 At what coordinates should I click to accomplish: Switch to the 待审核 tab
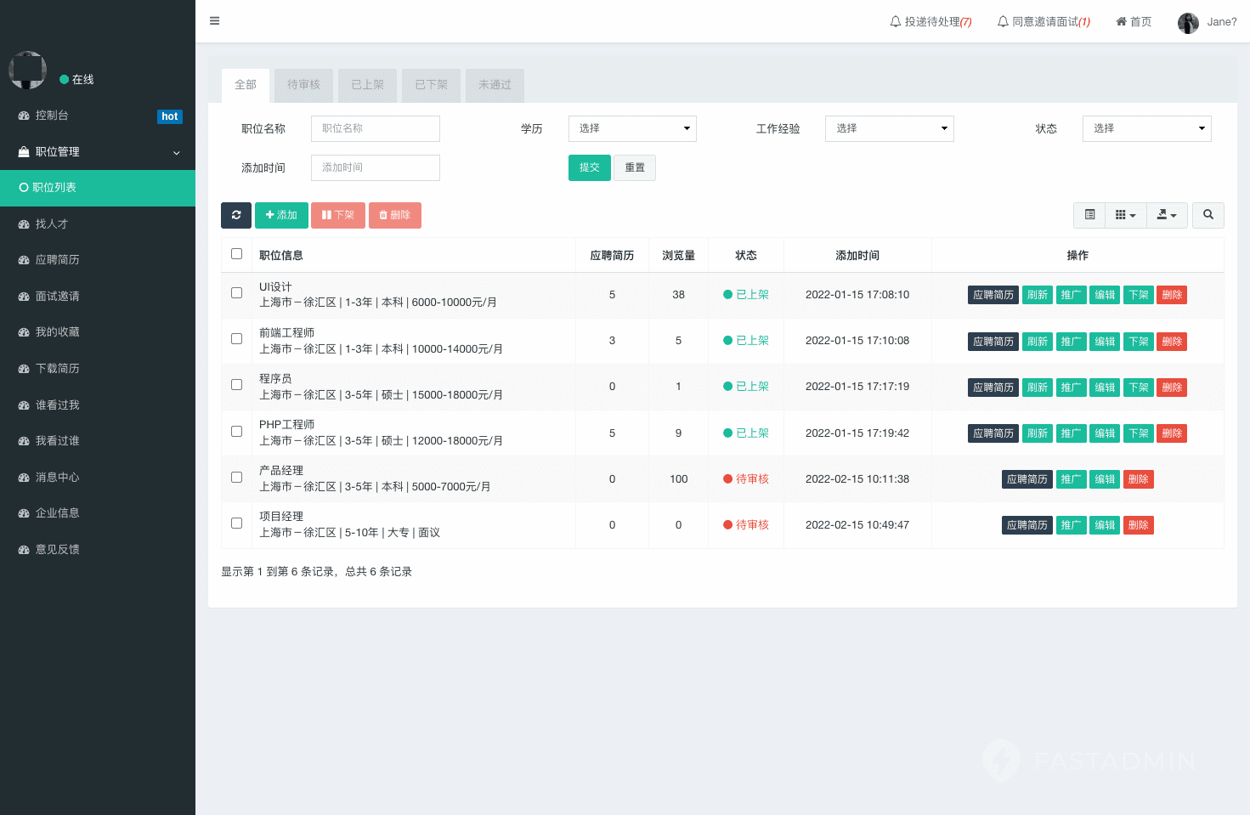[303, 85]
